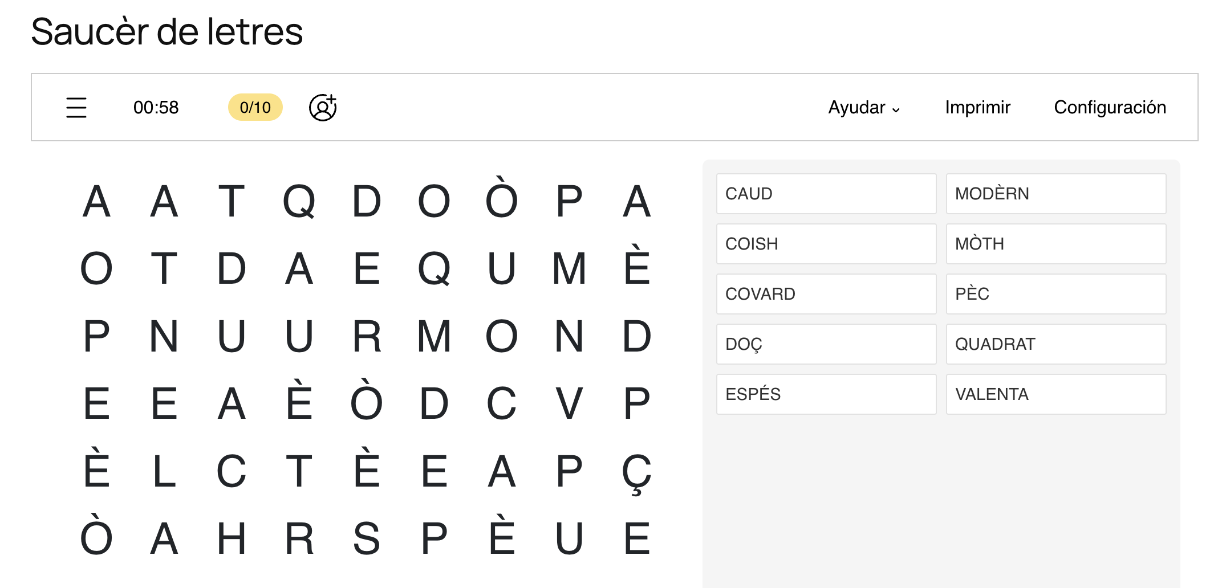Click the add player icon
Viewport: 1226px width, 588px height.
pos(323,107)
